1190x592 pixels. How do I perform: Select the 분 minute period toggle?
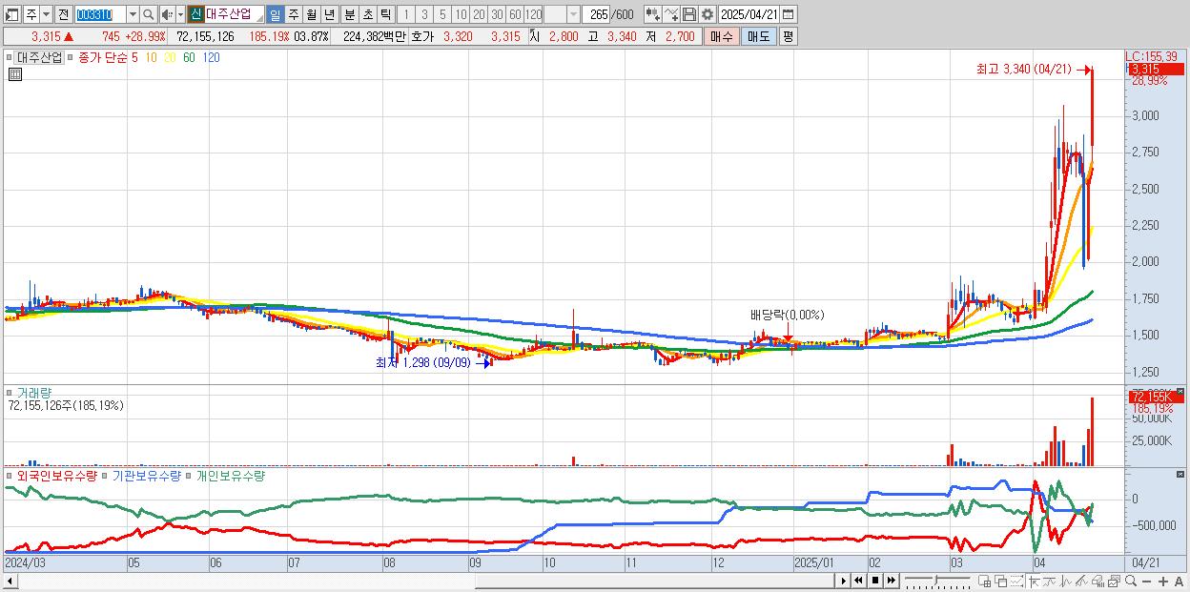tap(349, 14)
